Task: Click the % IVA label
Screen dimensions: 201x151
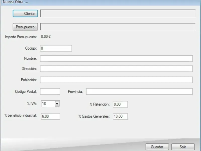Action: point(32,104)
